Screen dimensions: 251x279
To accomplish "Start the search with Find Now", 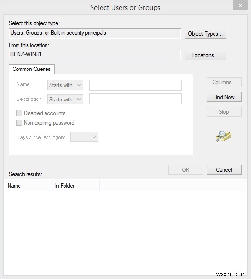I will point(224,97).
